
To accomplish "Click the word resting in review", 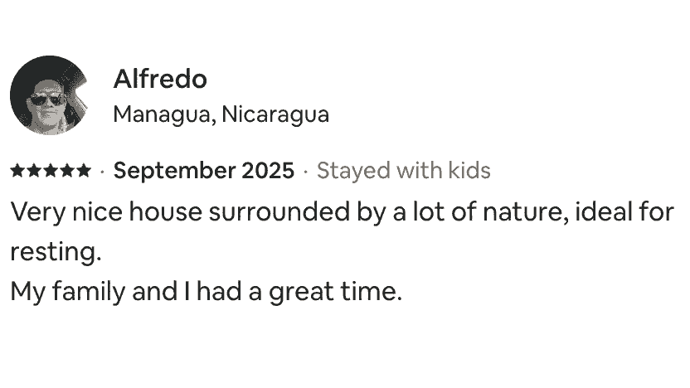I will click(x=53, y=252).
